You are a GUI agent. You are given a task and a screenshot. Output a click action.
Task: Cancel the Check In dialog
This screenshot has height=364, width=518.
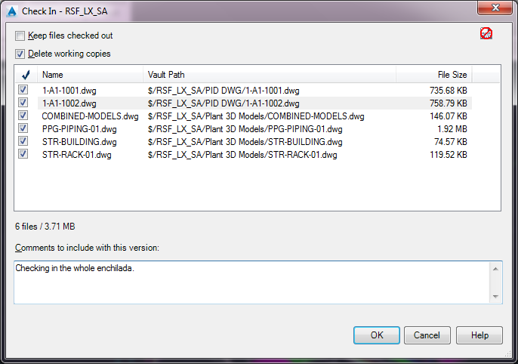pos(427,335)
